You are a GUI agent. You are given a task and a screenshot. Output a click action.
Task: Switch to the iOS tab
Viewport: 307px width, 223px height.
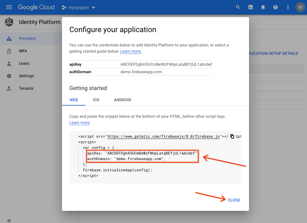(96, 100)
